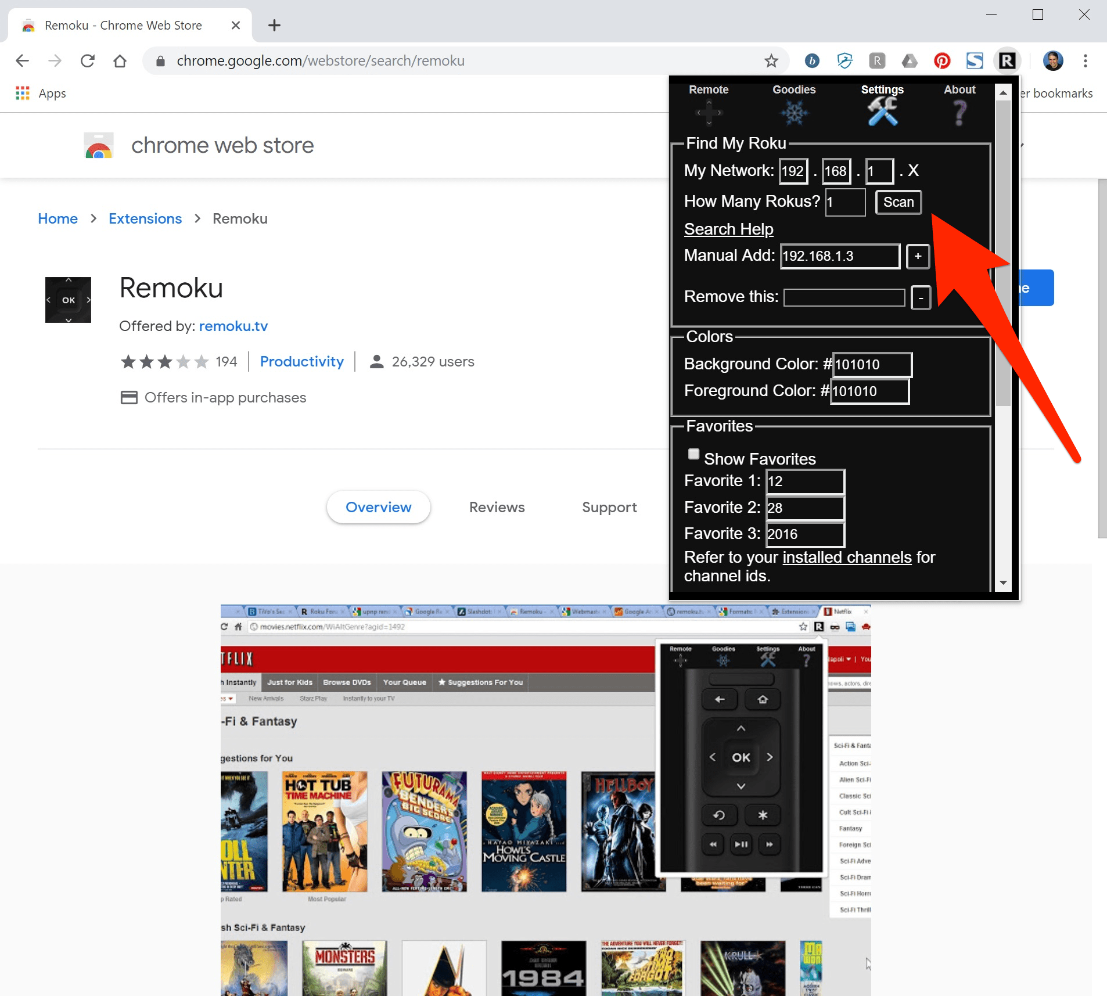Click the Scan button
The width and height of the screenshot is (1107, 996).
898,202
